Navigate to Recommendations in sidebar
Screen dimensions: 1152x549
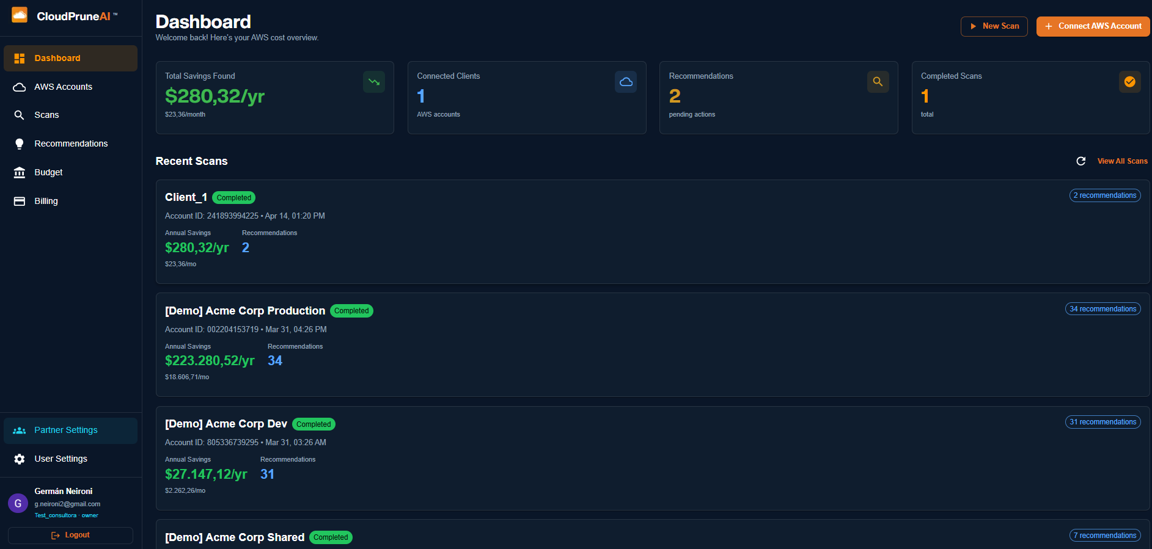pyautogui.click(x=70, y=144)
